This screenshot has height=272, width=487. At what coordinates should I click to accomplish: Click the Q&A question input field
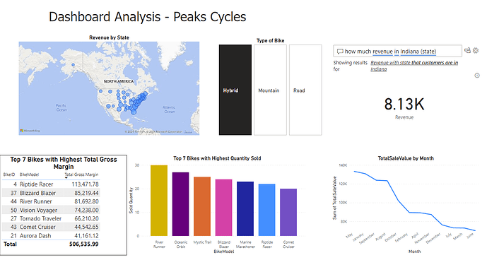[x=397, y=51]
